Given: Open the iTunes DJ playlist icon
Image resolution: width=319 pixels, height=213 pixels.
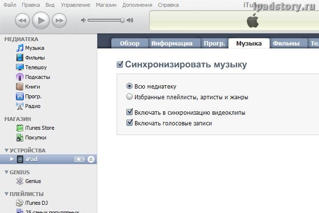Looking at the screenshot, I should pyautogui.click(x=20, y=203).
